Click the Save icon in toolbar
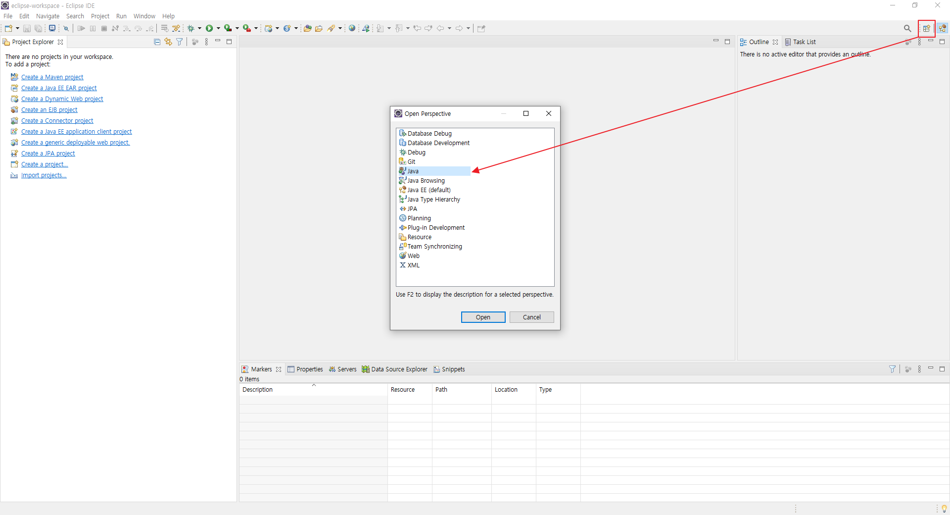The width and height of the screenshot is (950, 515). [x=27, y=28]
